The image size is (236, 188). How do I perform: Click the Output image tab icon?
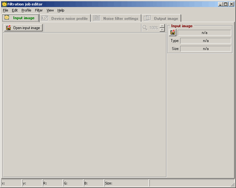coord(147,18)
